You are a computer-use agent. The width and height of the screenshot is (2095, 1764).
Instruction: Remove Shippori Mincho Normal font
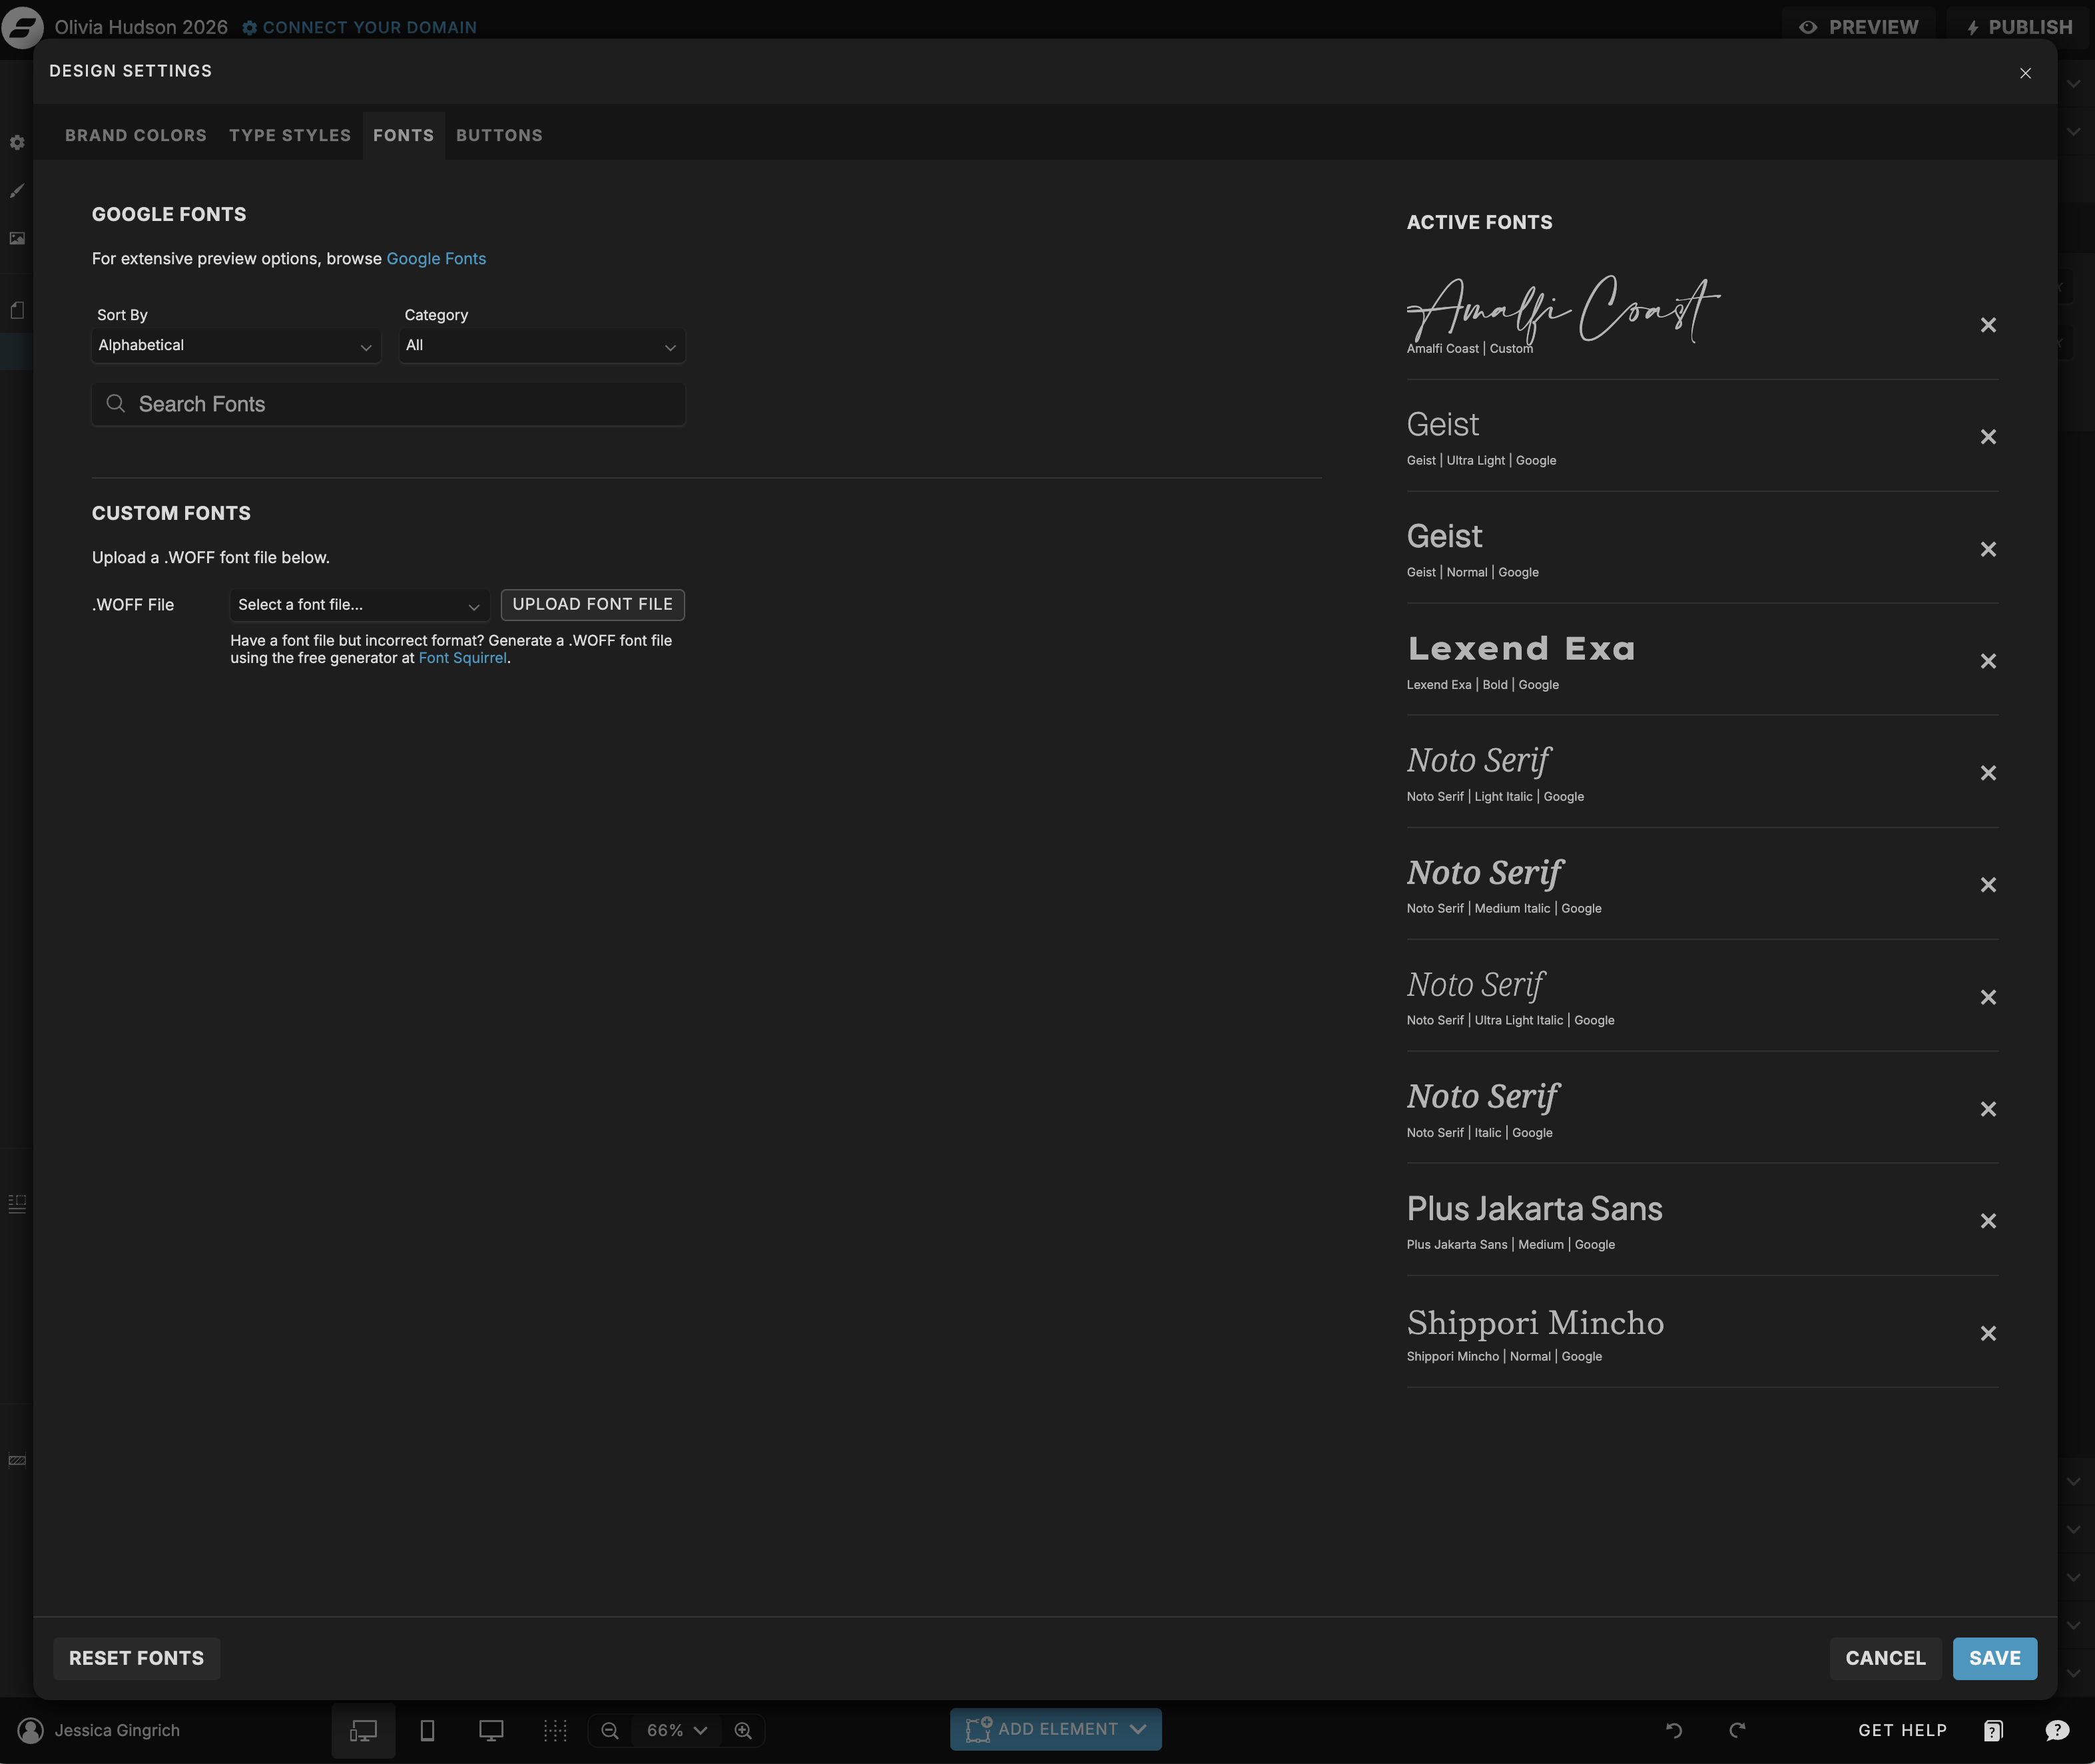tap(1988, 1333)
